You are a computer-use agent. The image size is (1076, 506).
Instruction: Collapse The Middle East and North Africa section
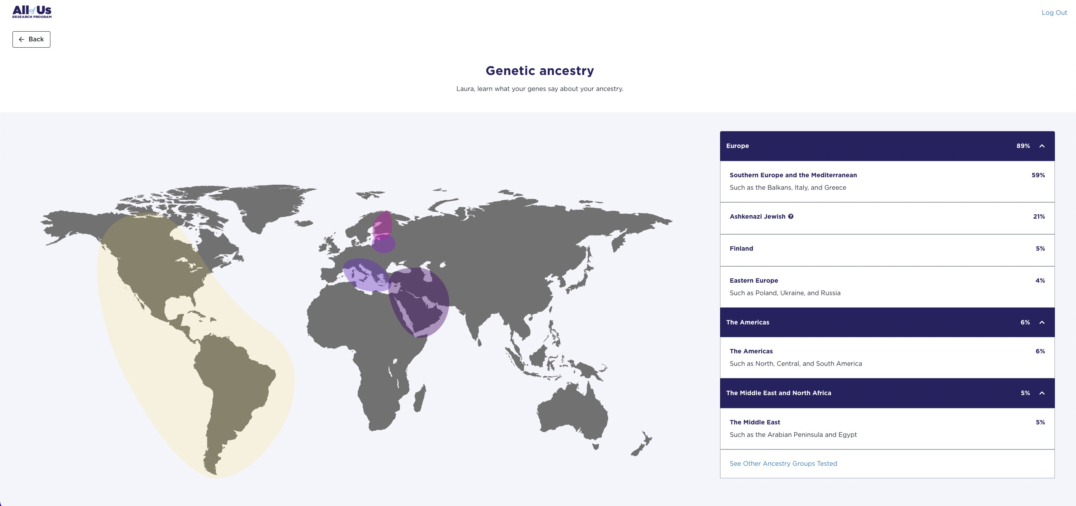click(x=1041, y=393)
